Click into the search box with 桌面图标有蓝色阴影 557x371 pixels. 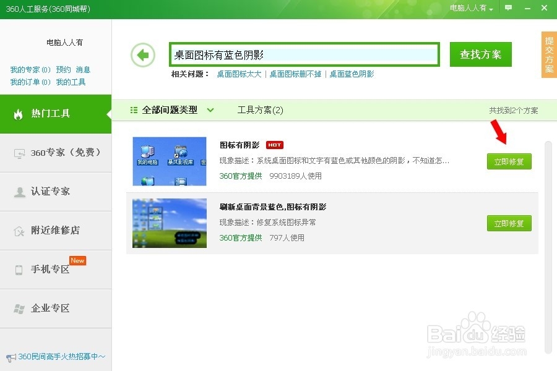point(304,54)
